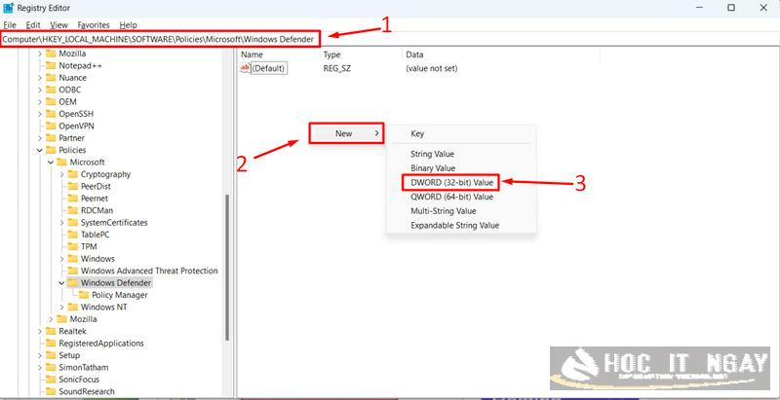This screenshot has width=780, height=400.
Task: Click the Cryptography folder icon
Action: (x=72, y=174)
